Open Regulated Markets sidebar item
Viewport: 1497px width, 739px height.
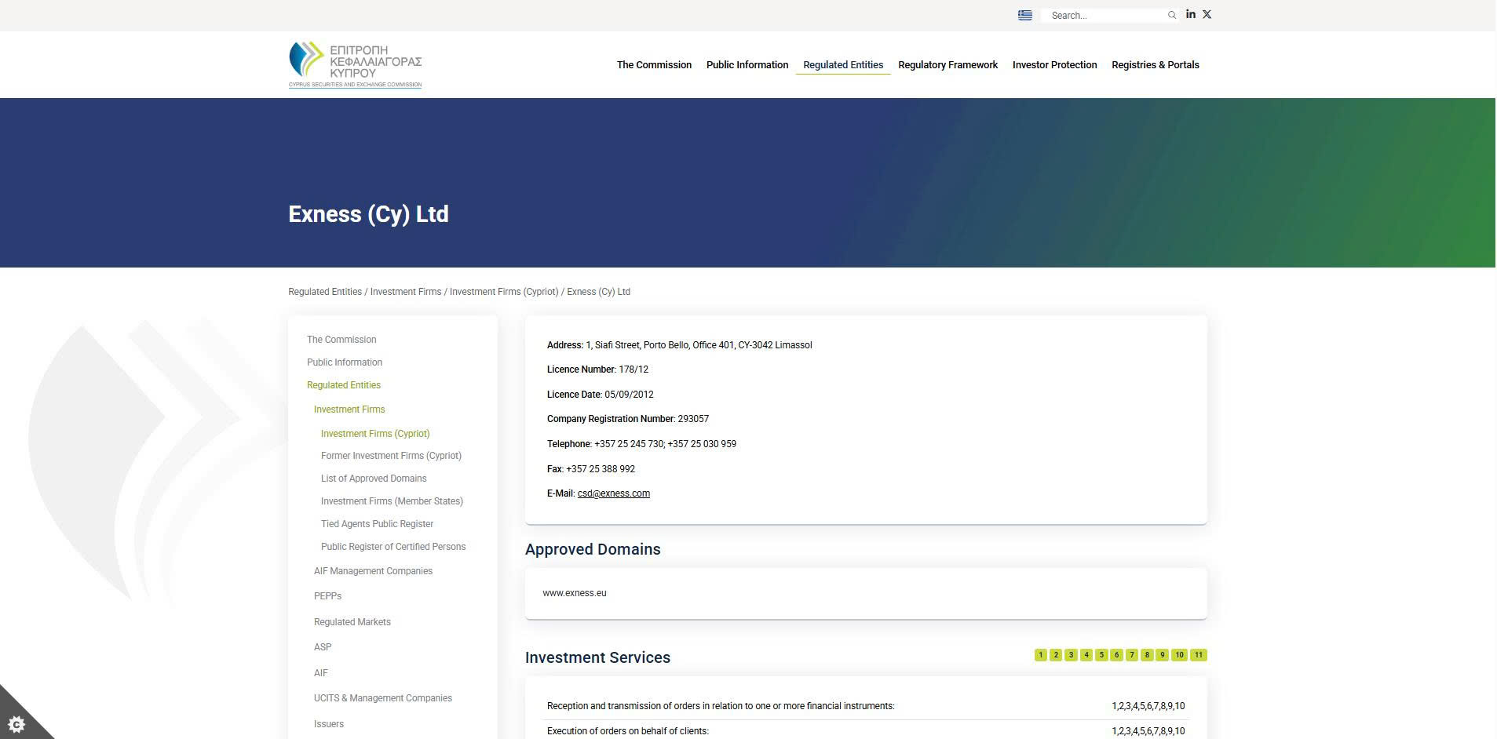[352, 622]
